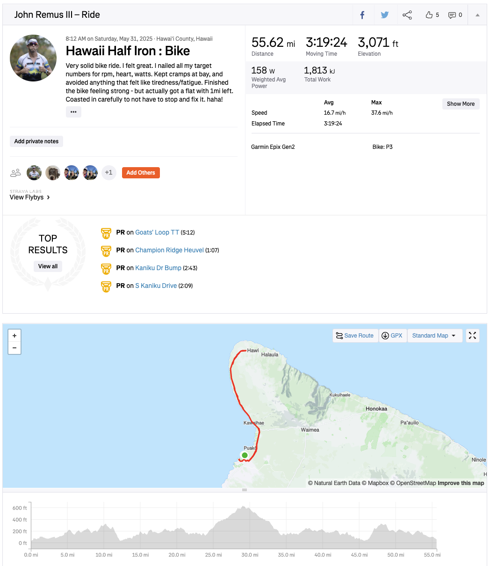Zoom in on the map
Viewport: 490px width, 566px height.
(14, 336)
